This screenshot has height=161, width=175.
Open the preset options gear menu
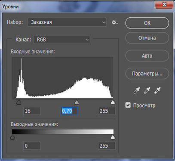(x=114, y=22)
